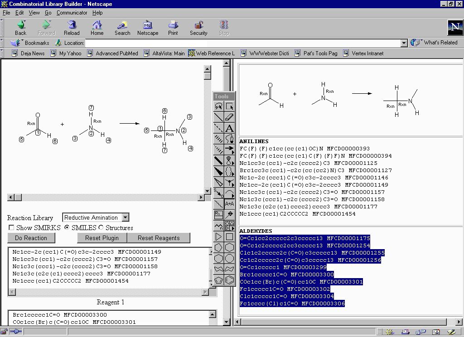Choose the Bold Bond tool
The image size is (464, 337).
[x=218, y=161]
